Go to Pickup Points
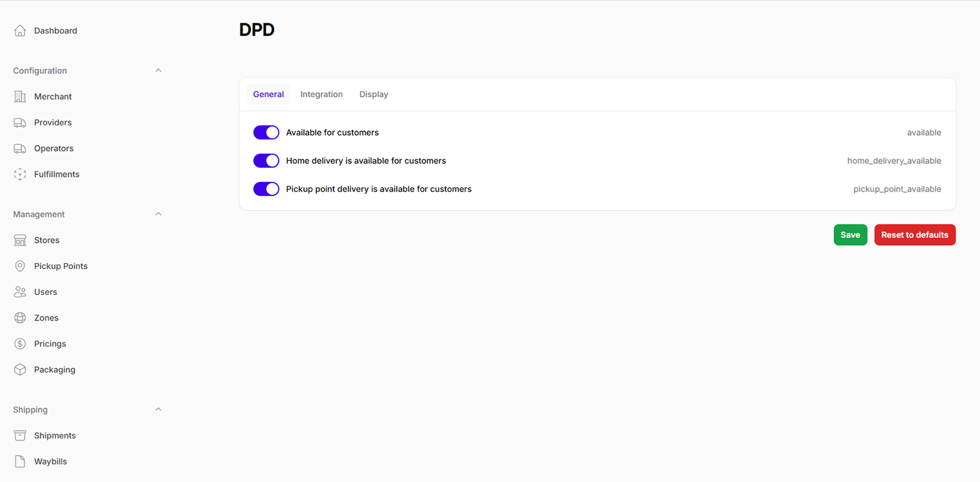Screen dimensions: 980x482 pyautogui.click(x=61, y=266)
